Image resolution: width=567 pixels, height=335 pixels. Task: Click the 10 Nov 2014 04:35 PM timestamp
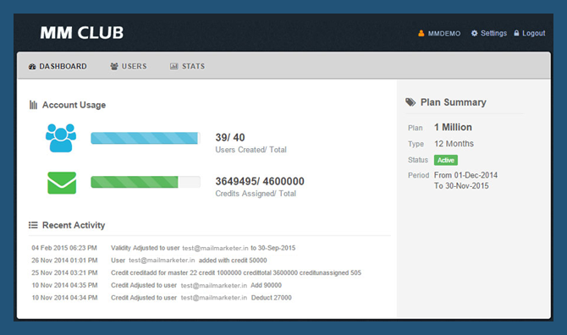(x=64, y=285)
